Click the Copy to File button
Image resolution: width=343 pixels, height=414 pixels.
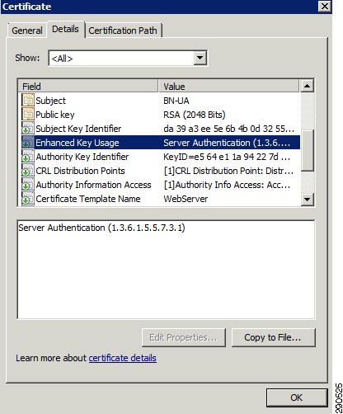click(273, 337)
